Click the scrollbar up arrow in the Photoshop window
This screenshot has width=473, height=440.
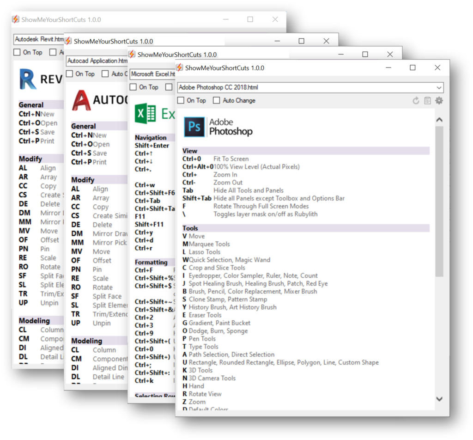coord(439,119)
